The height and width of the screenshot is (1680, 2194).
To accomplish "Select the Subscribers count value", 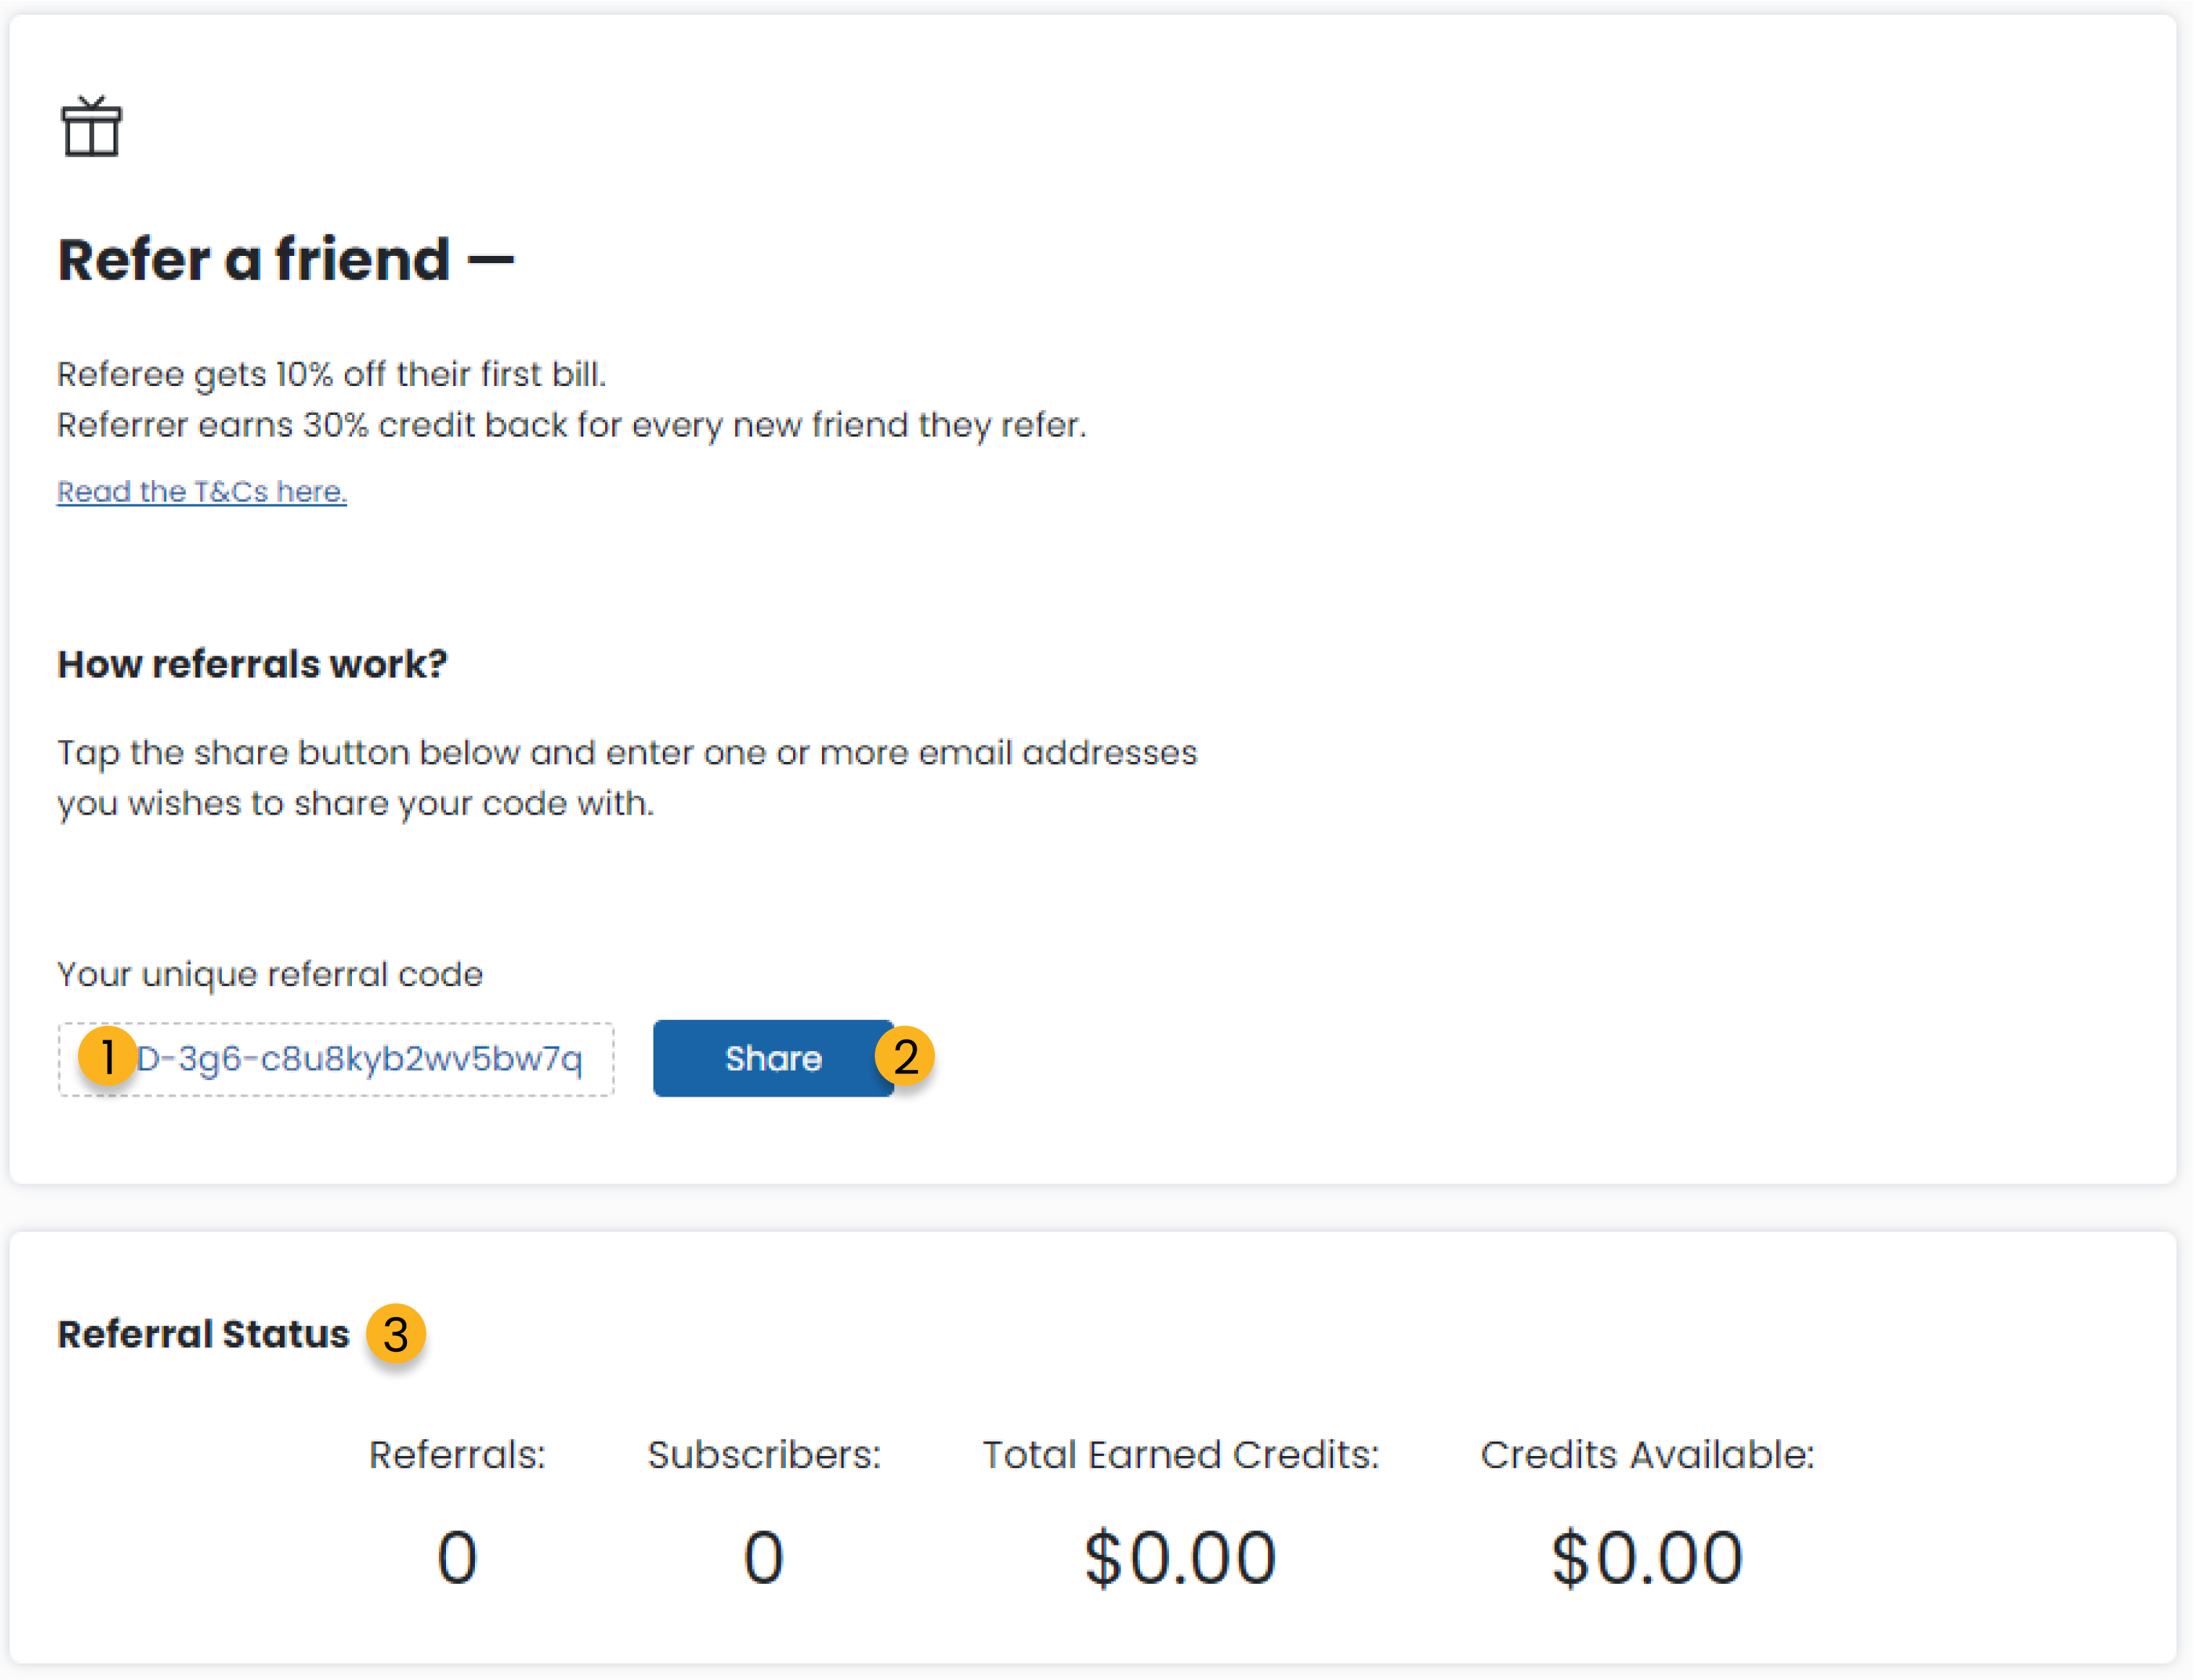I will 763,1557.
